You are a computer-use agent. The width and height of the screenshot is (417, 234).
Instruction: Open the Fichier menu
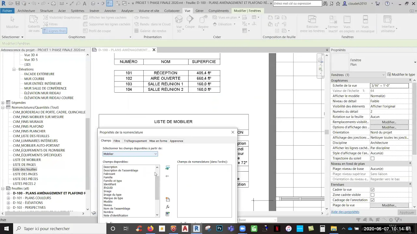pos(7,11)
